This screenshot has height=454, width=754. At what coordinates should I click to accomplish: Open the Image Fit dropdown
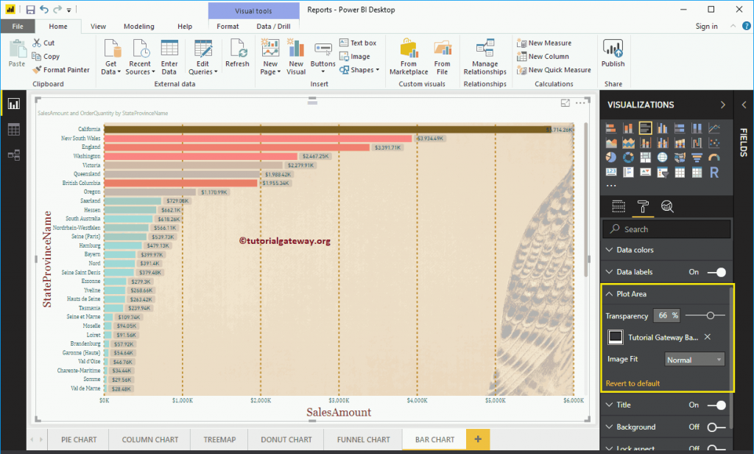click(x=694, y=360)
